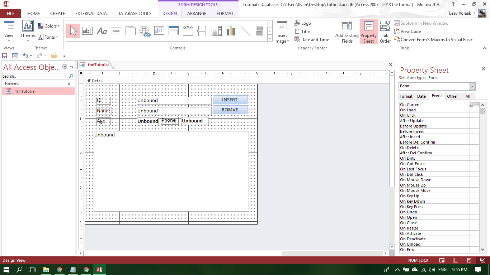Screen dimensions: 490x275
Task: Switch to the ARRANGE ribbon tab
Action: point(197,13)
